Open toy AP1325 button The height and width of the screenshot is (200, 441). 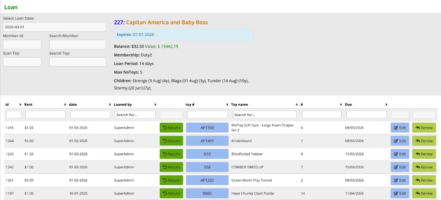point(207,180)
